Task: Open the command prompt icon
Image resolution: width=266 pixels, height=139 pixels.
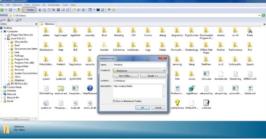Action: [98, 10]
